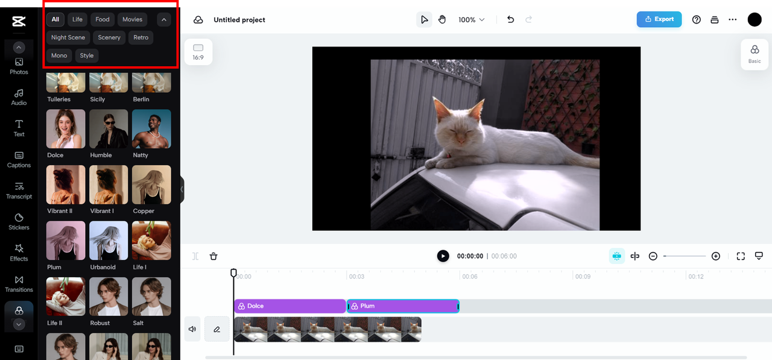The image size is (772, 360).
Task: Open the Effects panel
Action: click(x=19, y=253)
